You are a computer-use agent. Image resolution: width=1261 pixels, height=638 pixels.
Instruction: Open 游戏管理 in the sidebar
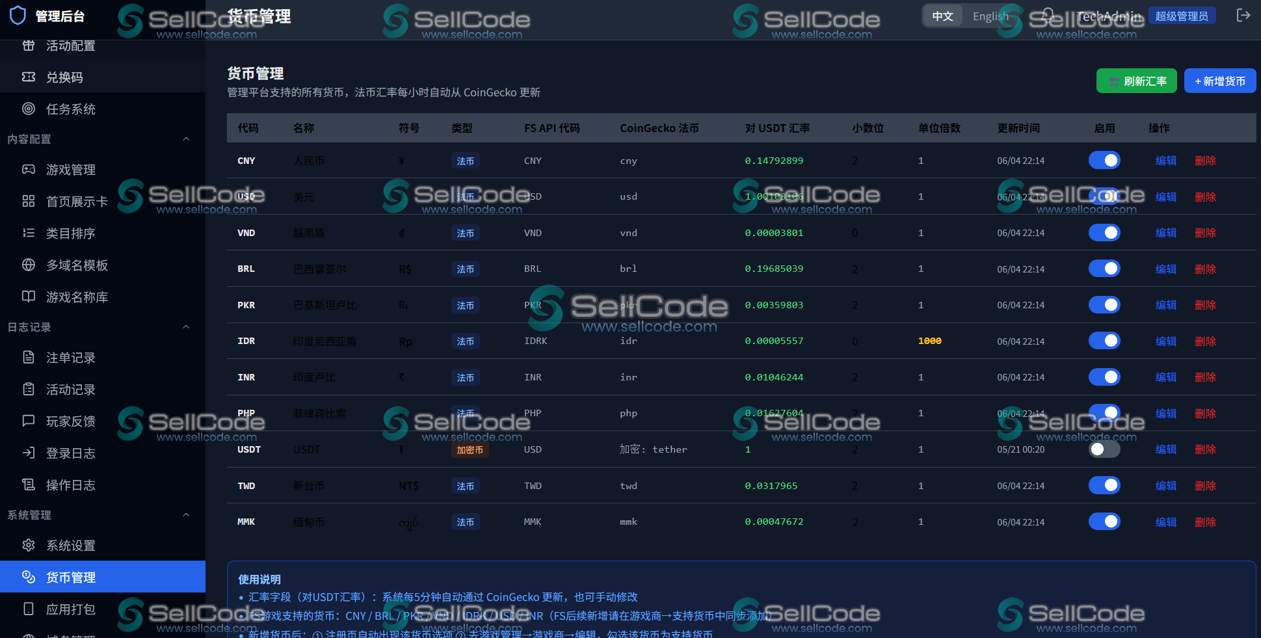(x=103, y=169)
